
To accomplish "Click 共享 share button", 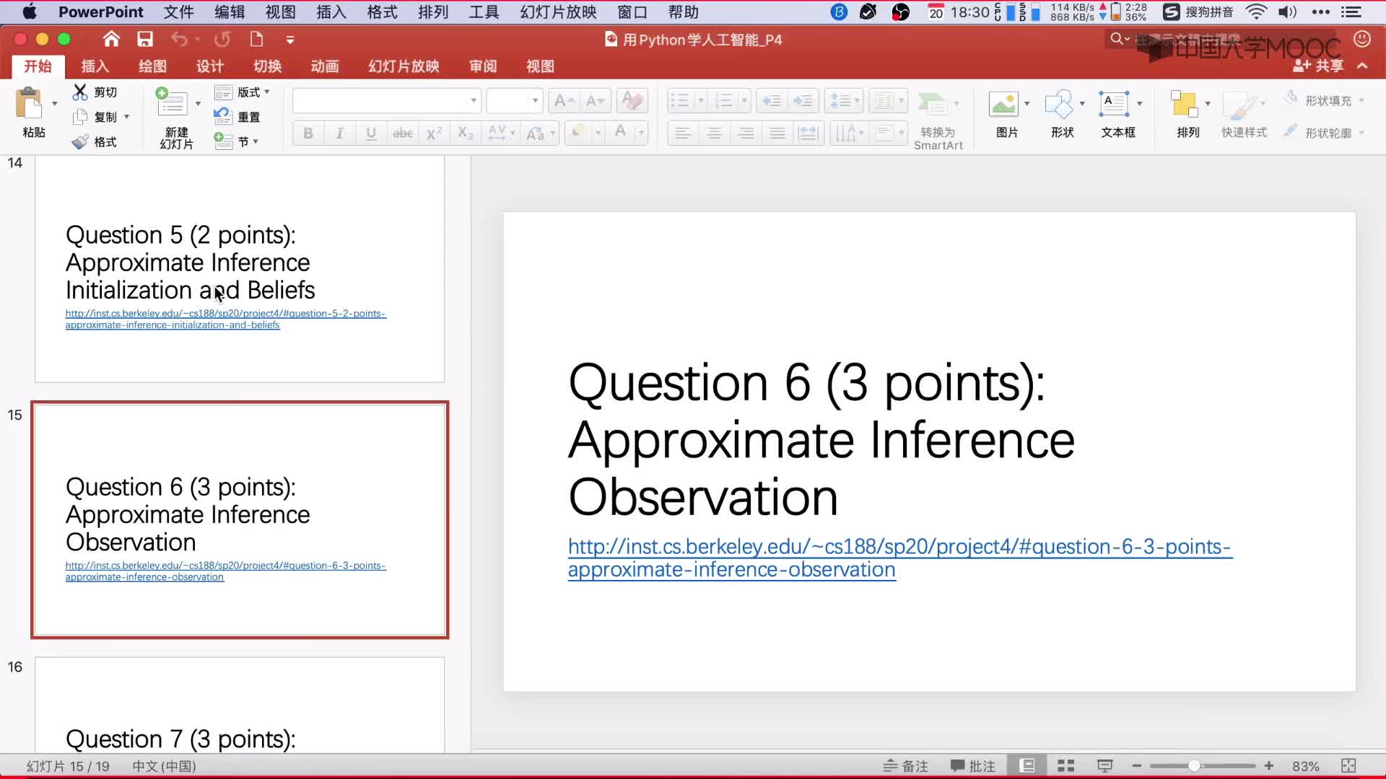I will [1318, 66].
